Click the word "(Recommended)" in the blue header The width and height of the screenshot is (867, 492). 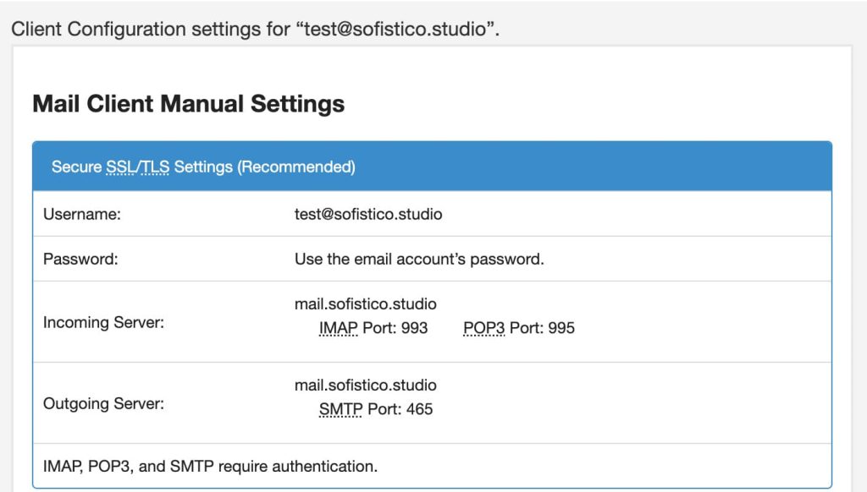point(295,167)
